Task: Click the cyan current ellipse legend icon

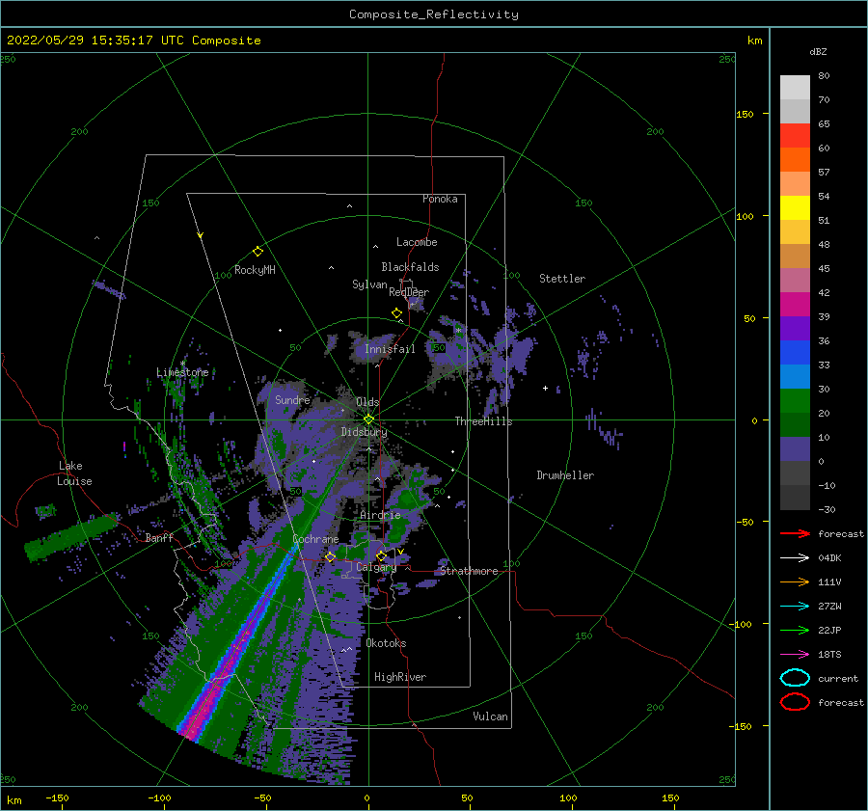Action: click(x=795, y=678)
